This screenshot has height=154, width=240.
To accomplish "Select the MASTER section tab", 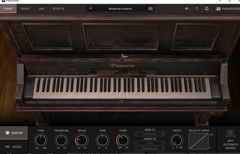I will point(14,133).
